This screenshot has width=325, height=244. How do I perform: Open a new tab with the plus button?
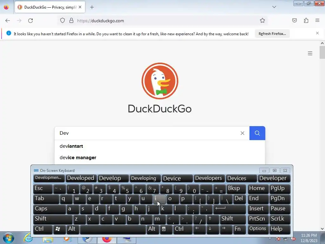pos(92,7)
